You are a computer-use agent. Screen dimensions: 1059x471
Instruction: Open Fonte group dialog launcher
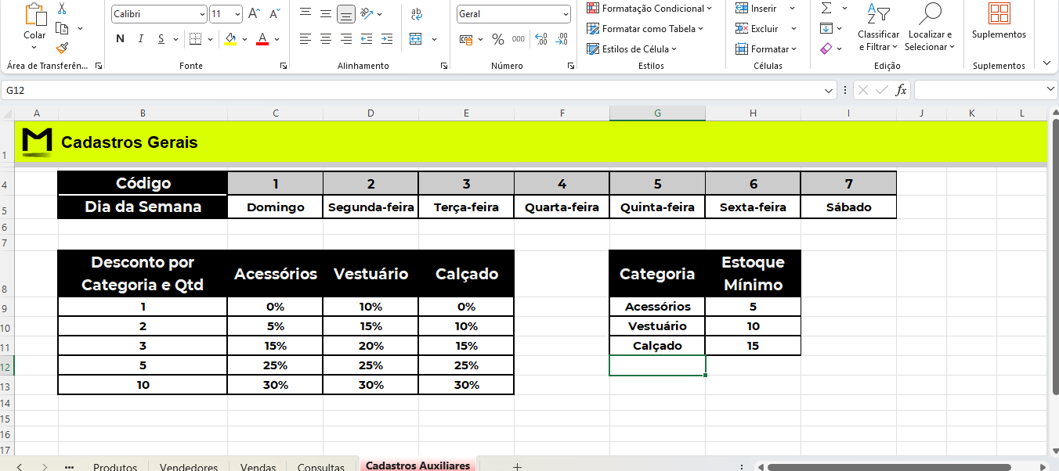click(x=284, y=66)
